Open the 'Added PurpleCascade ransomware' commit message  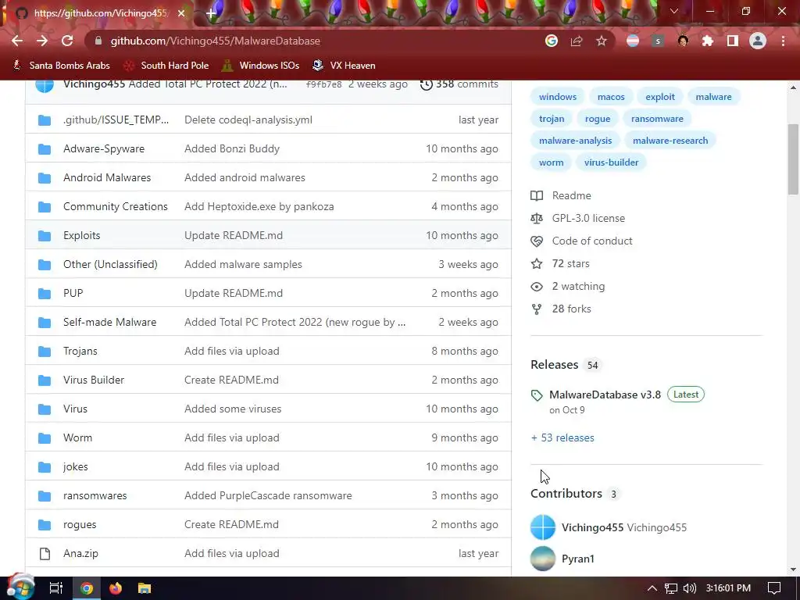tap(268, 496)
